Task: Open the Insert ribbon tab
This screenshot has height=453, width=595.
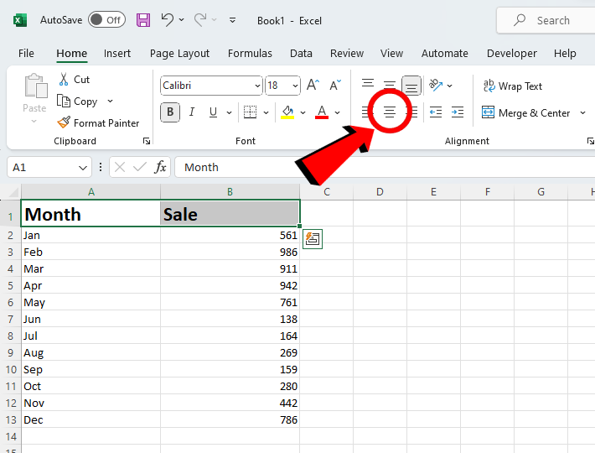Action: click(117, 53)
